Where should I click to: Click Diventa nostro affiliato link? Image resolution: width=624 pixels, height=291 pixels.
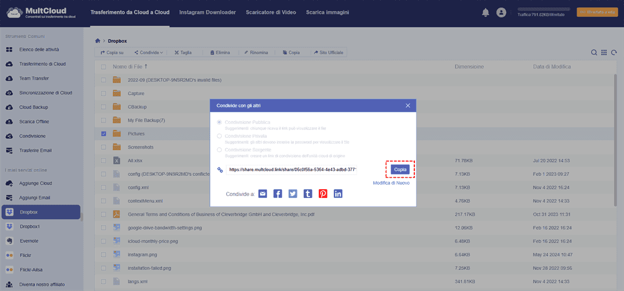click(x=43, y=284)
